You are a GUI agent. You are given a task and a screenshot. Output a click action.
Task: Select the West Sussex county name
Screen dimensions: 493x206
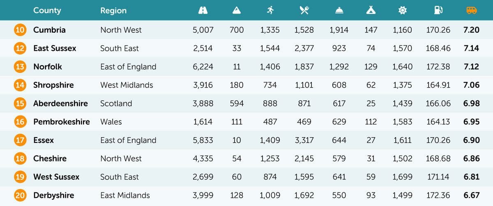pos(56,177)
